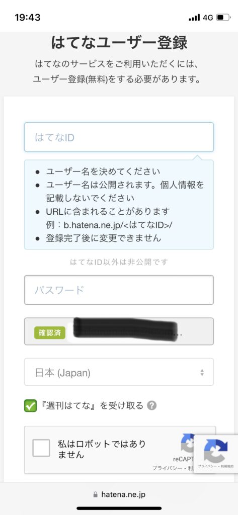Click the はてなユーザー登録 page heading

(119, 43)
